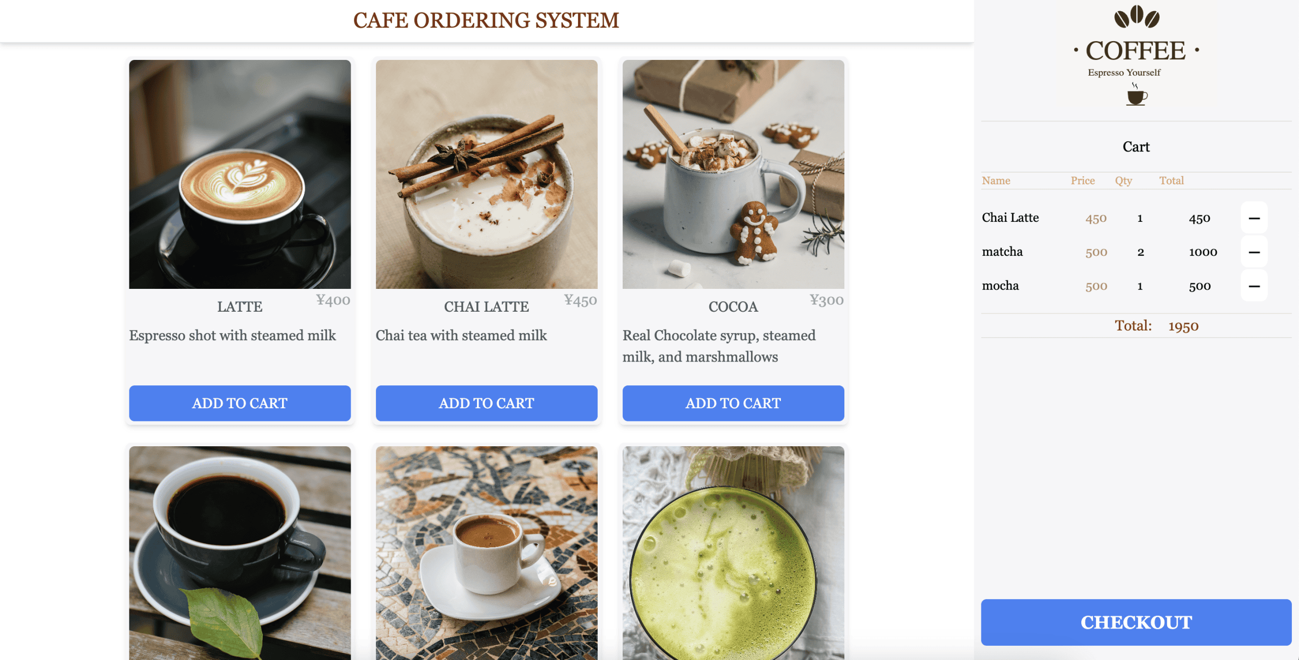Remove one Chai Latte using minus icon

(1254, 218)
